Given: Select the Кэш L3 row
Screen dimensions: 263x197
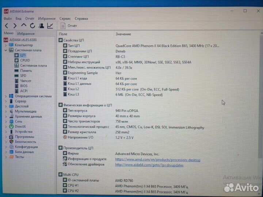Looking at the screenshot, I should tap(113, 94).
